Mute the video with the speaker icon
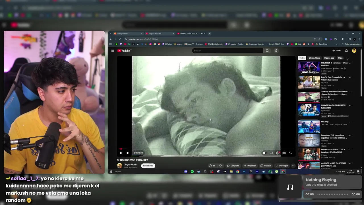The width and height of the screenshot is (364, 205). pyautogui.click(x=128, y=153)
